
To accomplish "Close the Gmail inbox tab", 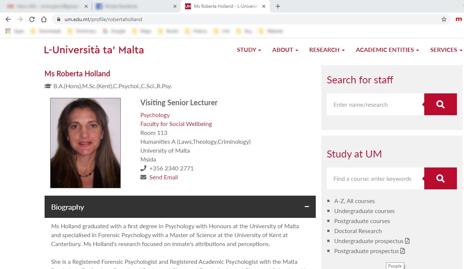I will pyautogui.click(x=86, y=6).
